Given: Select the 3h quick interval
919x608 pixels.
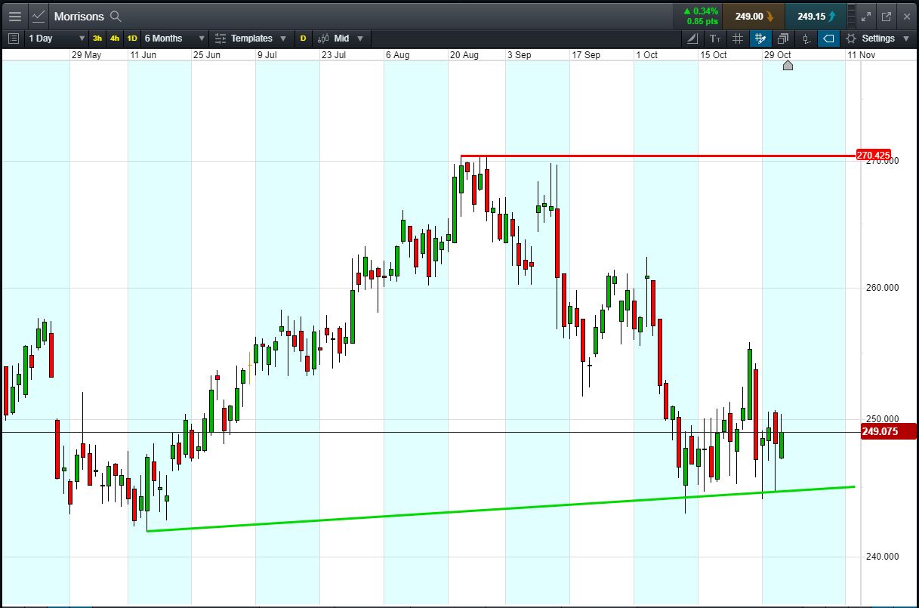Looking at the screenshot, I should coord(97,39).
